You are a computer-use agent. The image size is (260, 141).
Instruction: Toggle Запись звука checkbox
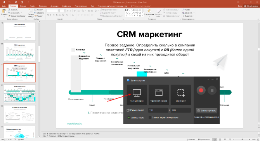tap(129, 117)
